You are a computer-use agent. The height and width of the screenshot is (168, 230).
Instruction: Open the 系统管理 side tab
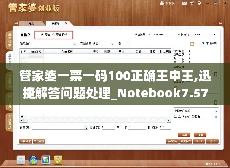click(10, 122)
